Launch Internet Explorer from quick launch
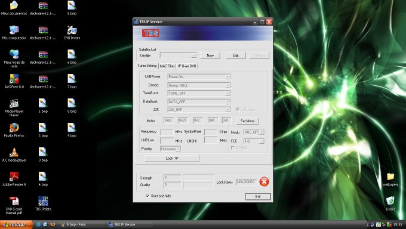Screen dimensions: 406x229 (38, 224)
